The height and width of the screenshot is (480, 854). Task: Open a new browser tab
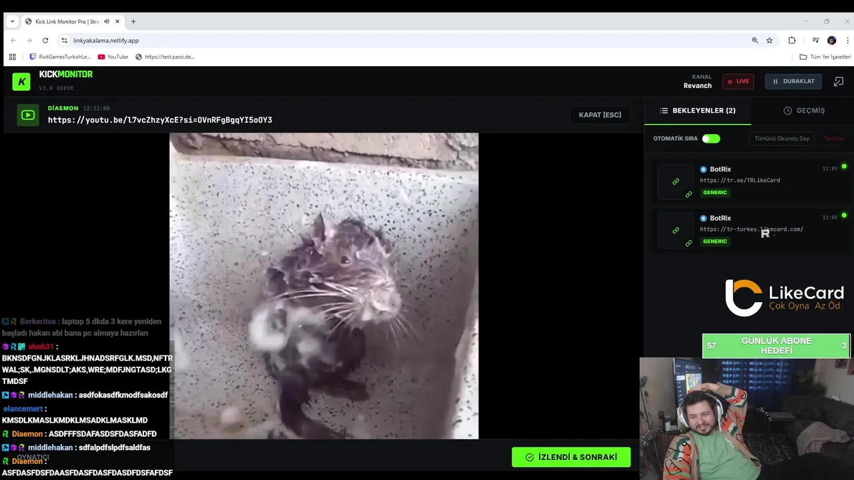[133, 21]
